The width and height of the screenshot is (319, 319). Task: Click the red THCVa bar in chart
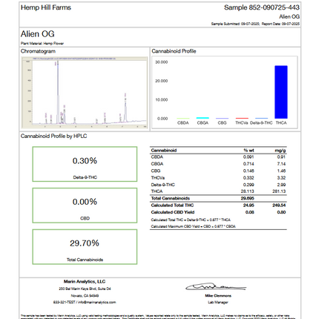[242, 118]
